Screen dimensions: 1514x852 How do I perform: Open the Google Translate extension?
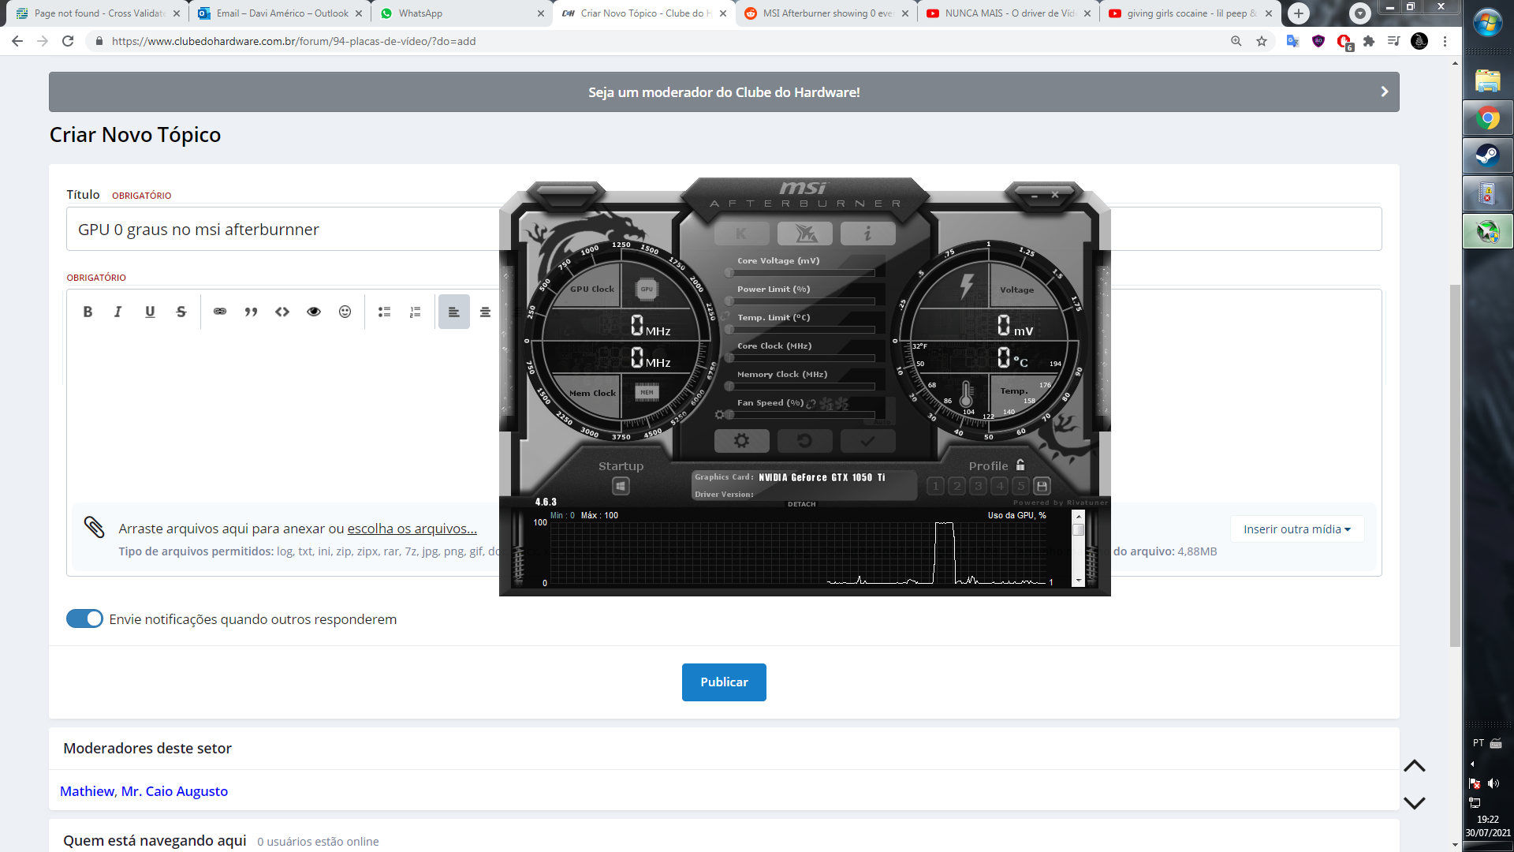click(x=1292, y=41)
